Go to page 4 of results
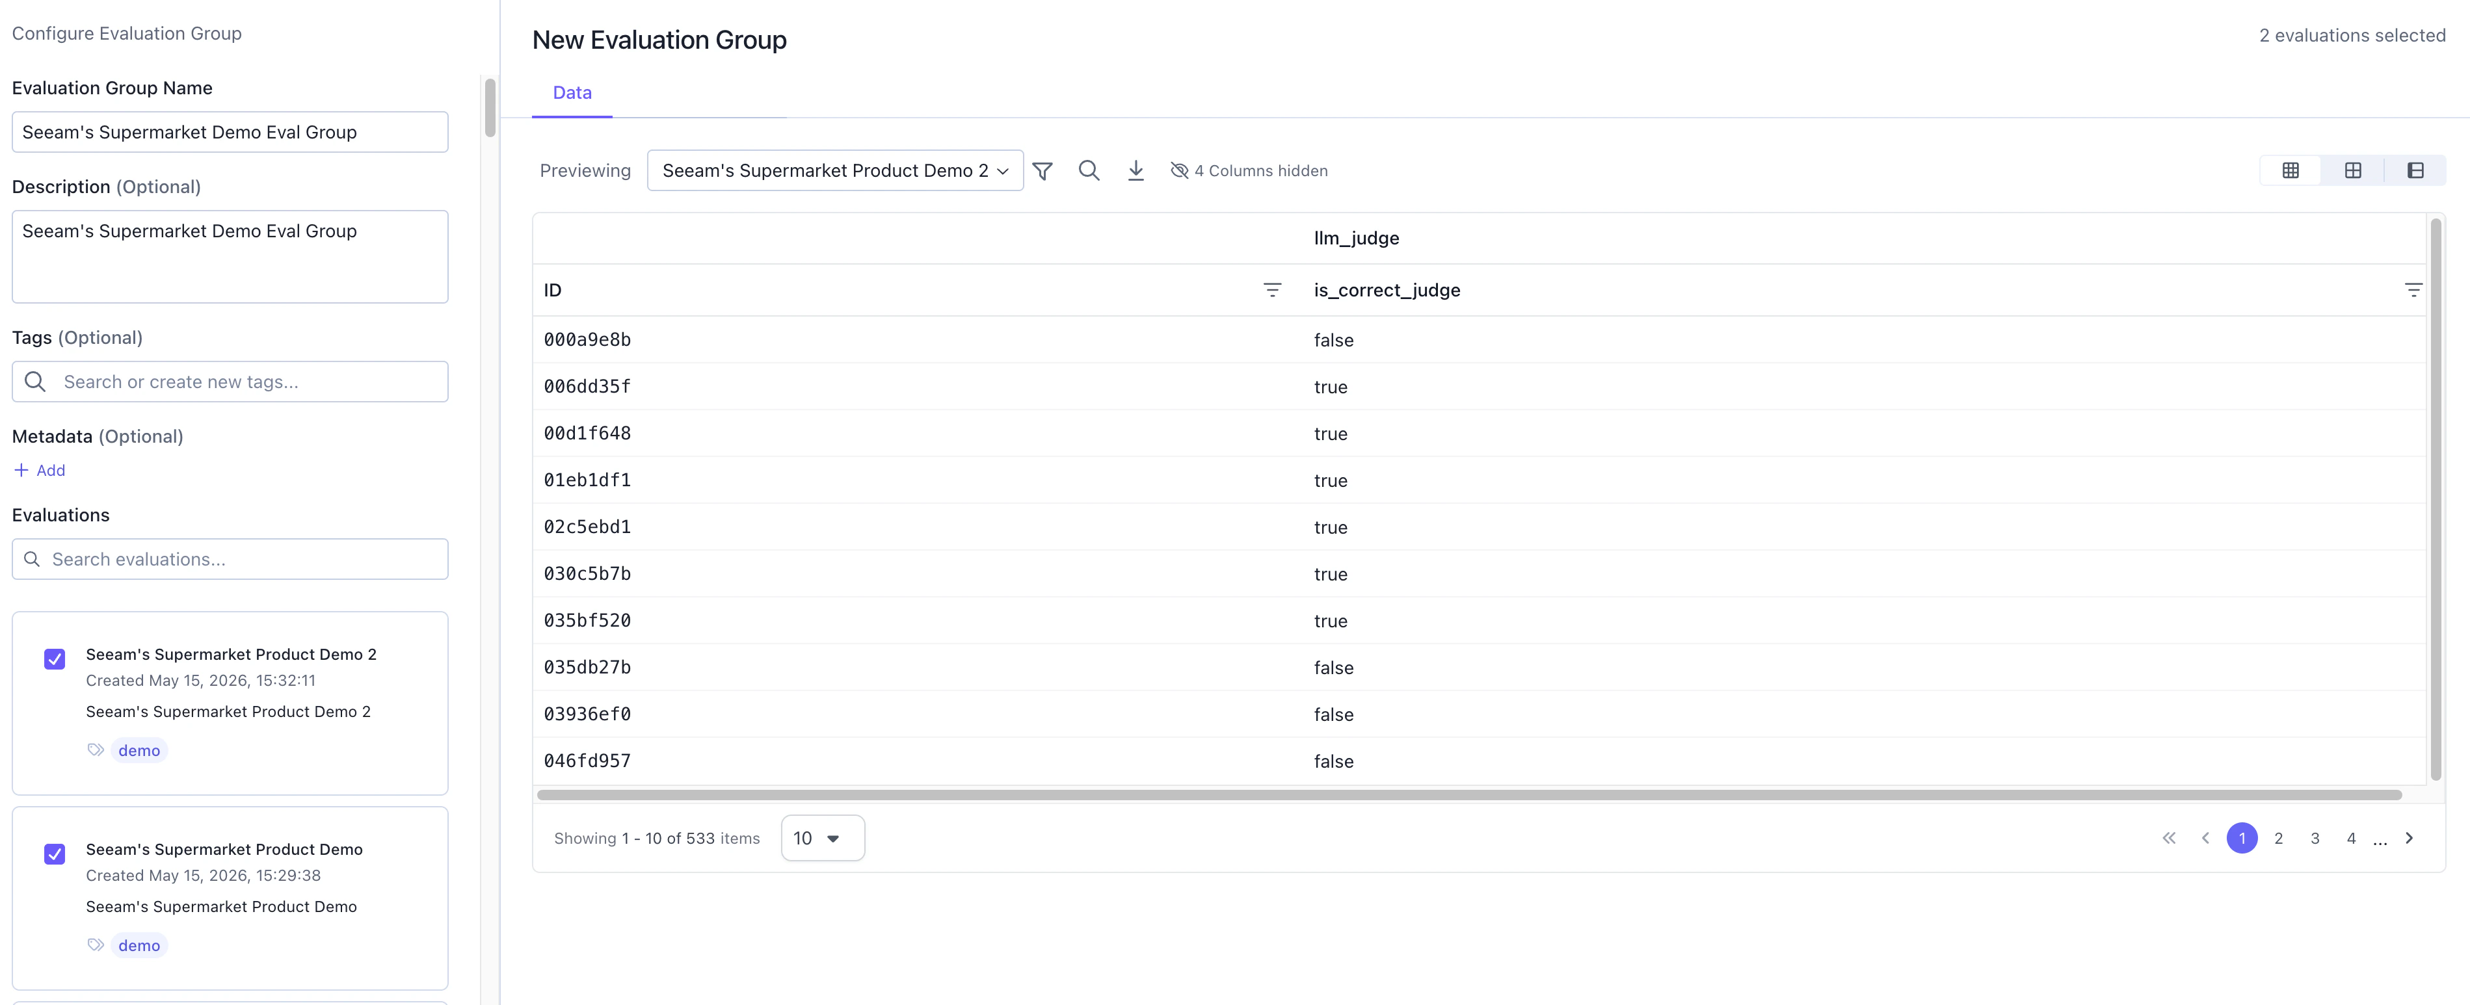This screenshot has width=2470, height=1005. (2351, 839)
